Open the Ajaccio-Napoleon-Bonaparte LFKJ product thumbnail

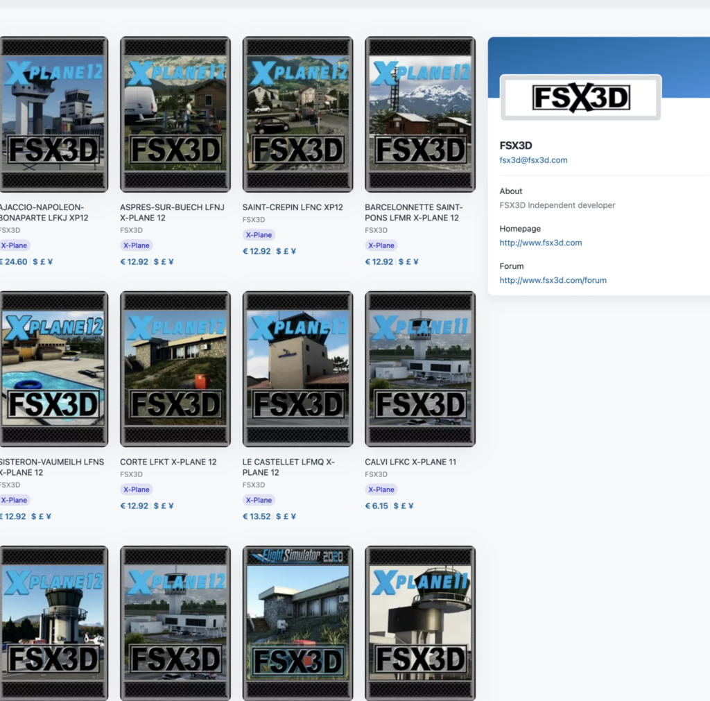pyautogui.click(x=53, y=114)
